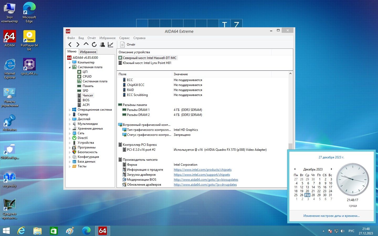Click Изменение настроек даты и времени link

pos(331,216)
